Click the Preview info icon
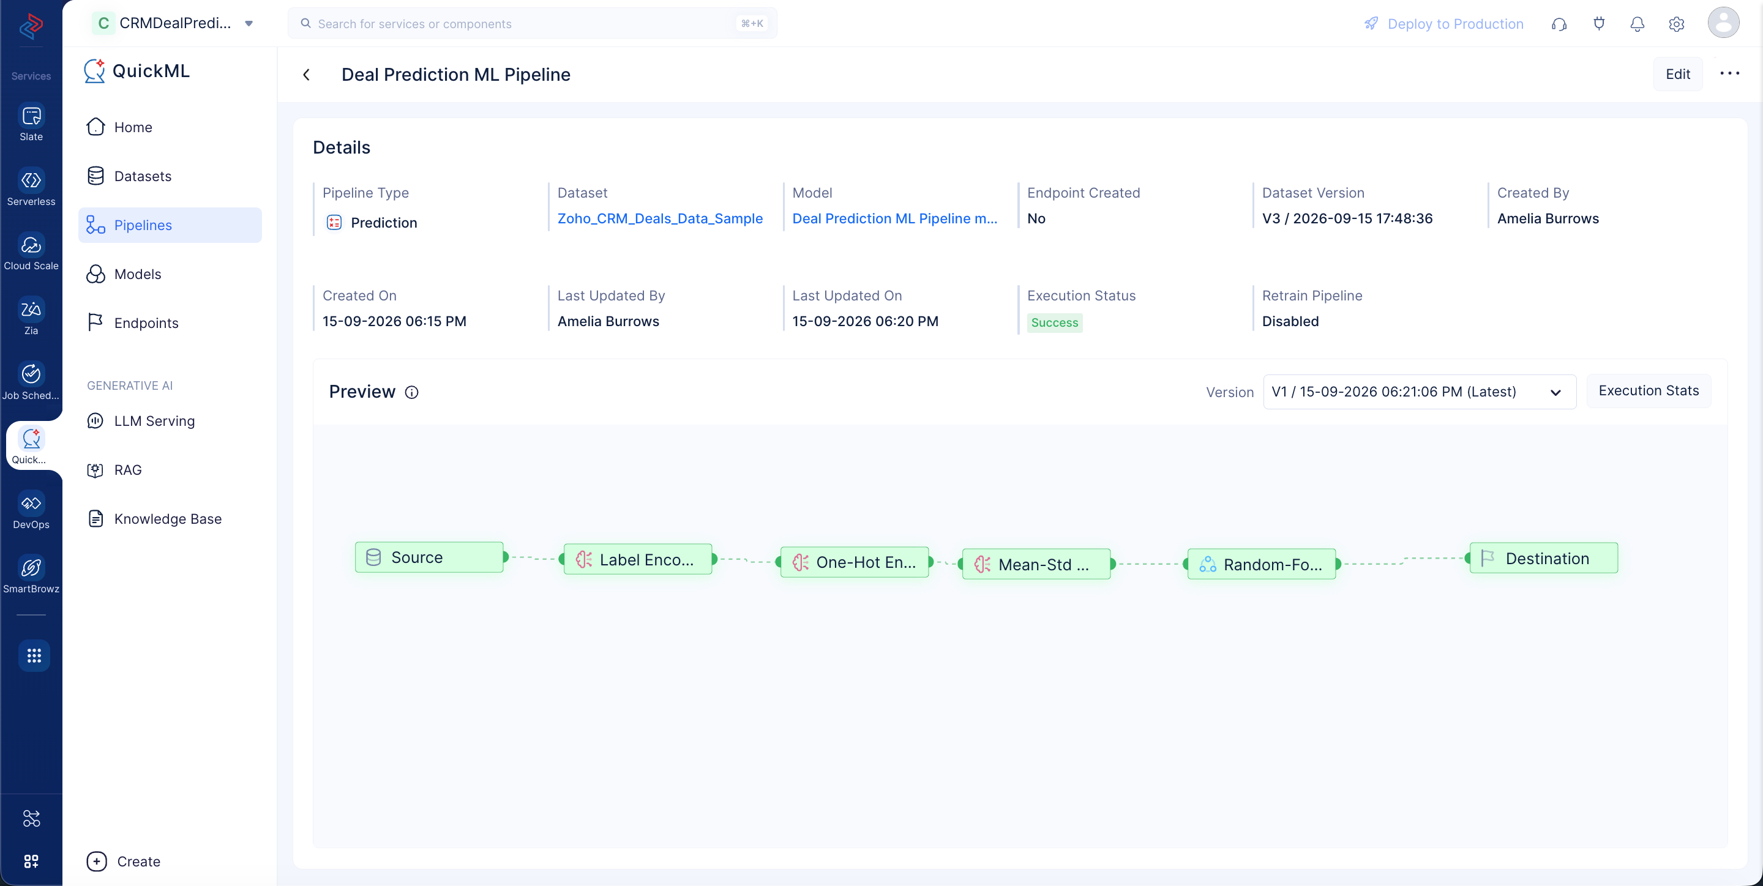Image resolution: width=1763 pixels, height=886 pixels. [411, 392]
